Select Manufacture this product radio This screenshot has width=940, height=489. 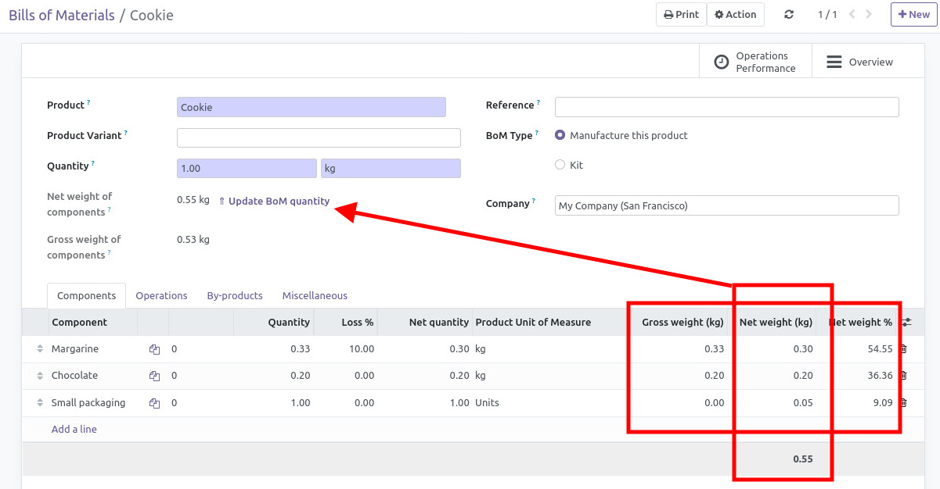pyautogui.click(x=560, y=135)
